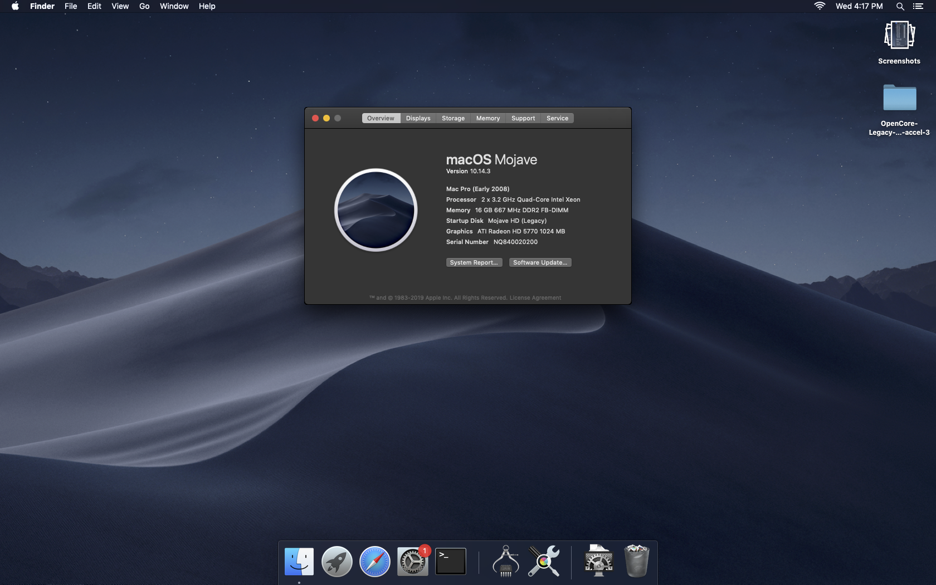Image resolution: width=936 pixels, height=585 pixels.
Task: Open the Finder menu
Action: pyautogui.click(x=42, y=6)
